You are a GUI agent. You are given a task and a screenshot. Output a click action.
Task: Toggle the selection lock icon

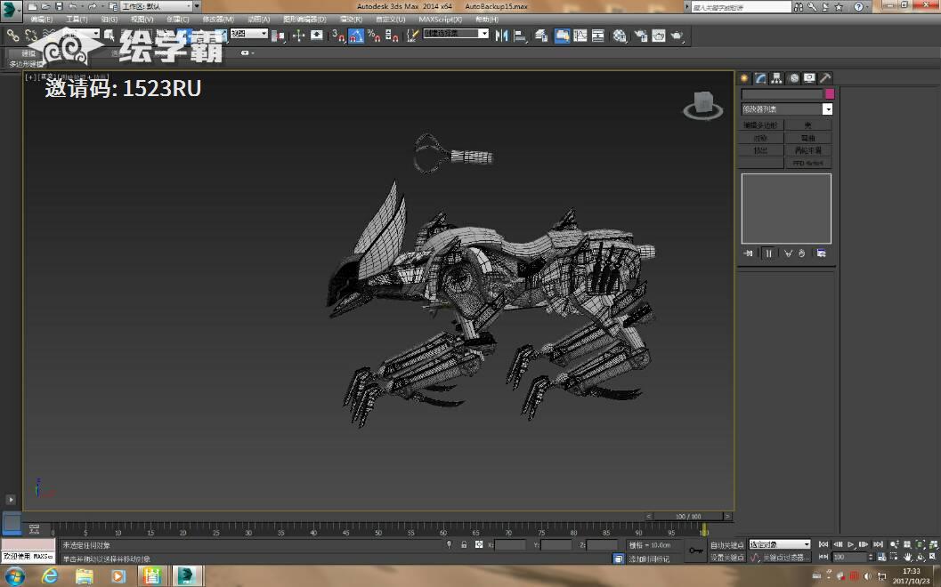pos(464,544)
